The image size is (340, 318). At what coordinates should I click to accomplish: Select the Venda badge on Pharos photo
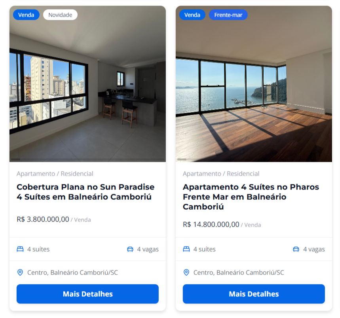pyautogui.click(x=192, y=15)
